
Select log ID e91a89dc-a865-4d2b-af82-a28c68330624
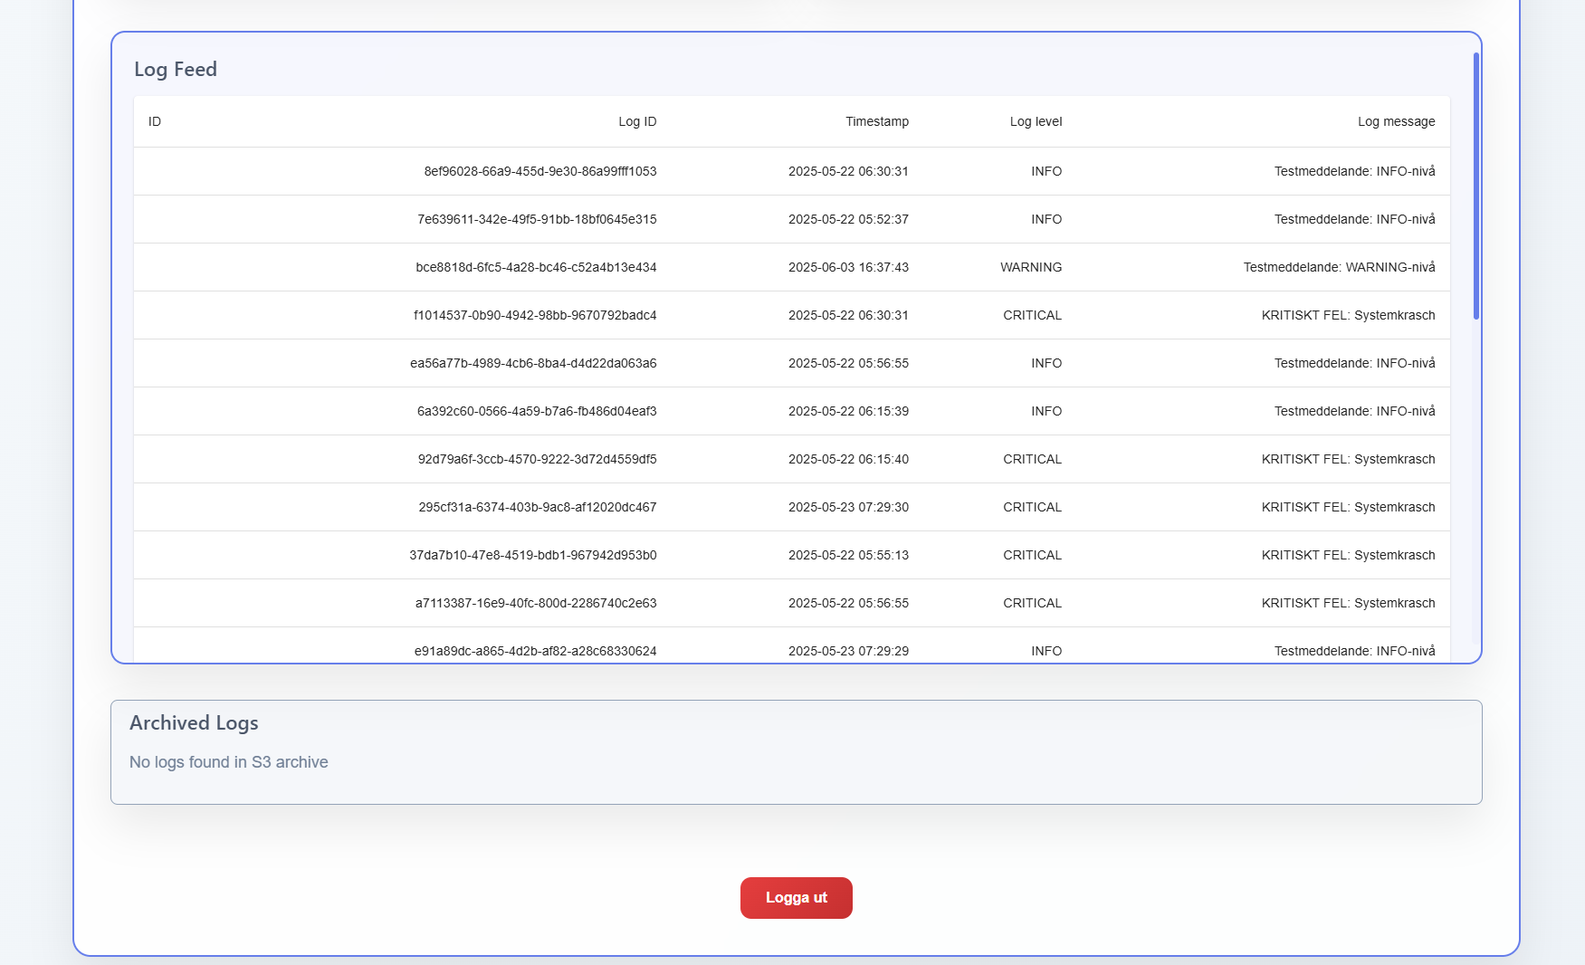point(535,651)
